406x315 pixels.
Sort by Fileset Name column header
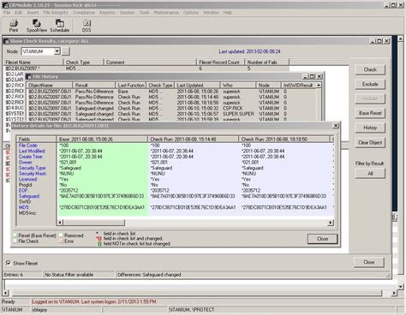pyautogui.click(x=33, y=62)
